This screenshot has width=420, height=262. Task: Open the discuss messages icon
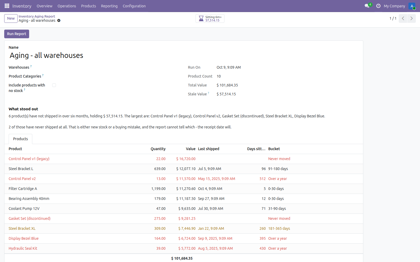click(x=367, y=6)
